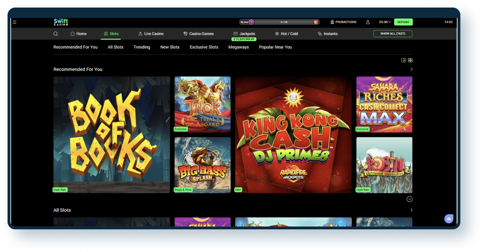Select the Popular Near You filter
The image size is (483, 252).
[x=275, y=47]
